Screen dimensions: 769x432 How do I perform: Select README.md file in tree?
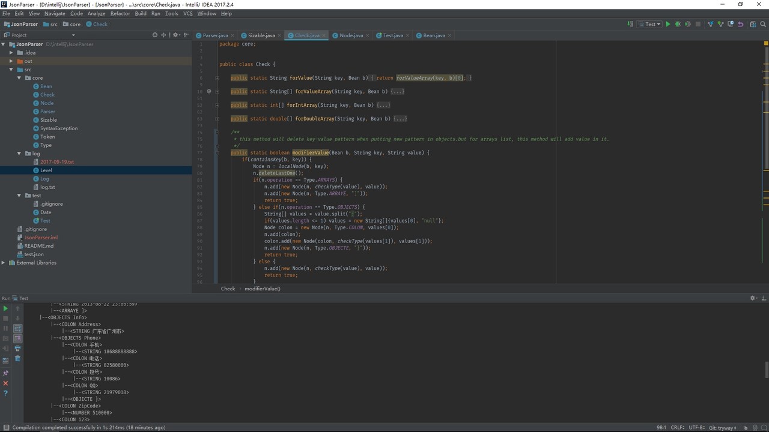pyautogui.click(x=39, y=246)
